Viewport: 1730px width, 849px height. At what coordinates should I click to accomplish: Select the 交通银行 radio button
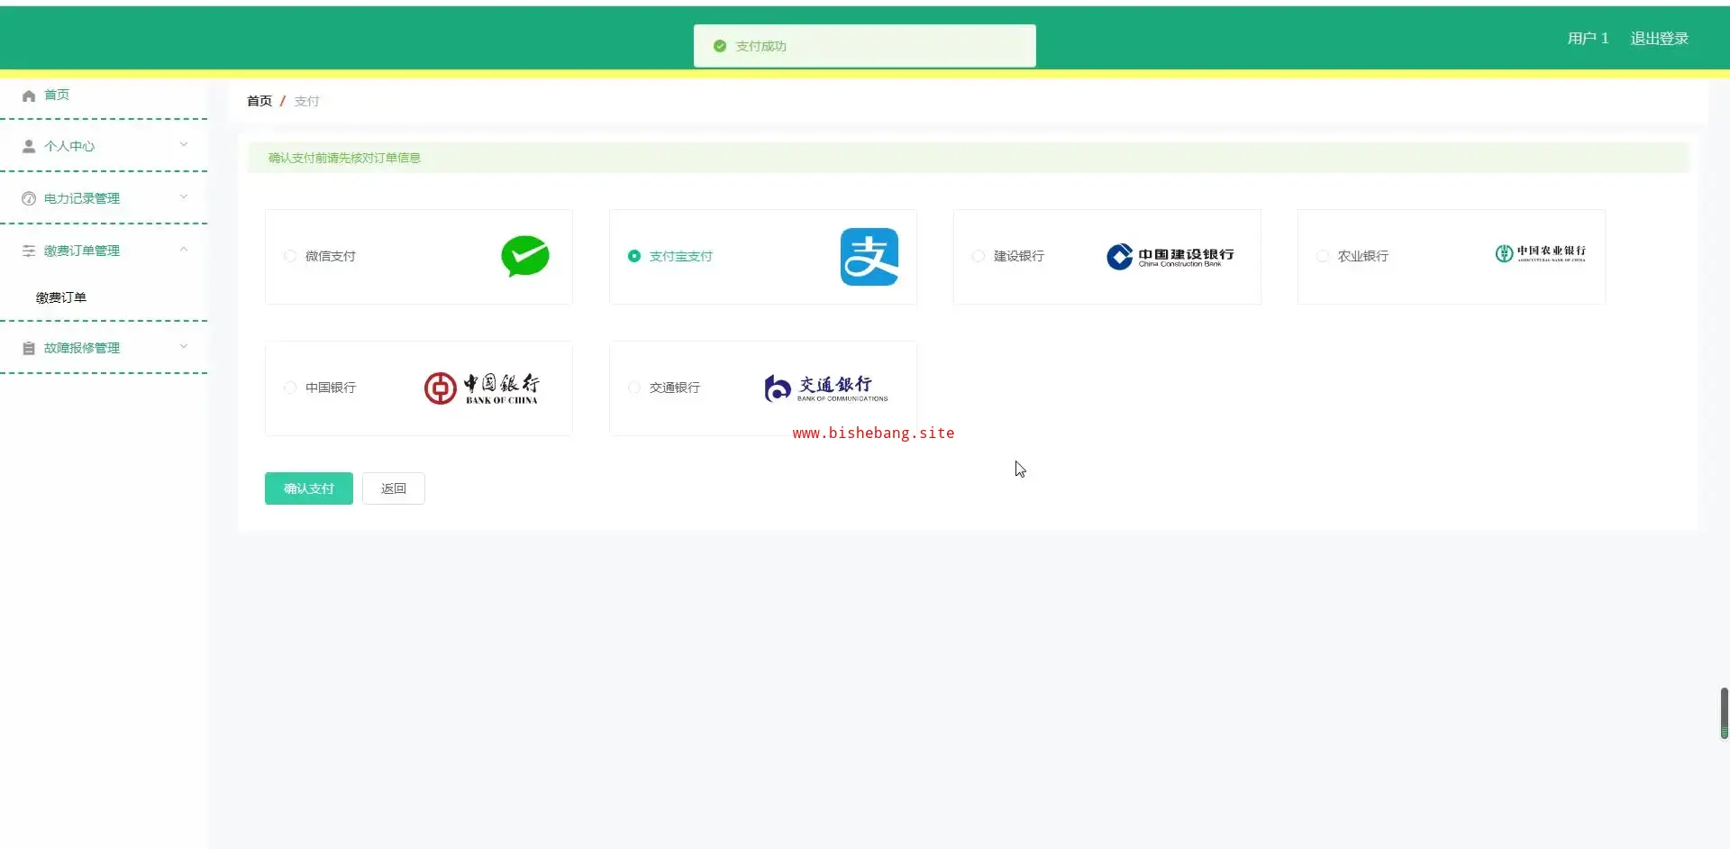coord(634,388)
